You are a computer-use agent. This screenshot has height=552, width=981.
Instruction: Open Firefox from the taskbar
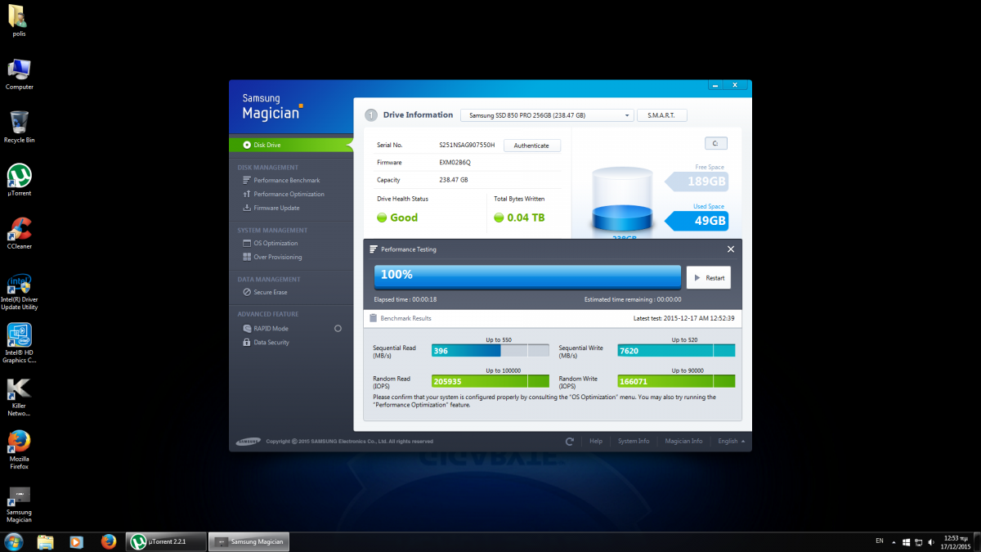[x=108, y=541]
